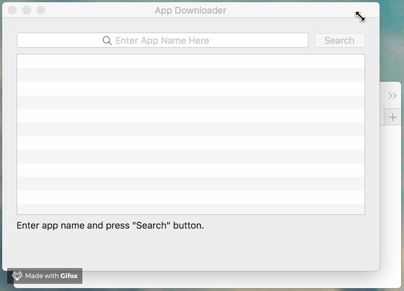Click the Search button
The width and height of the screenshot is (404, 291).
click(340, 40)
